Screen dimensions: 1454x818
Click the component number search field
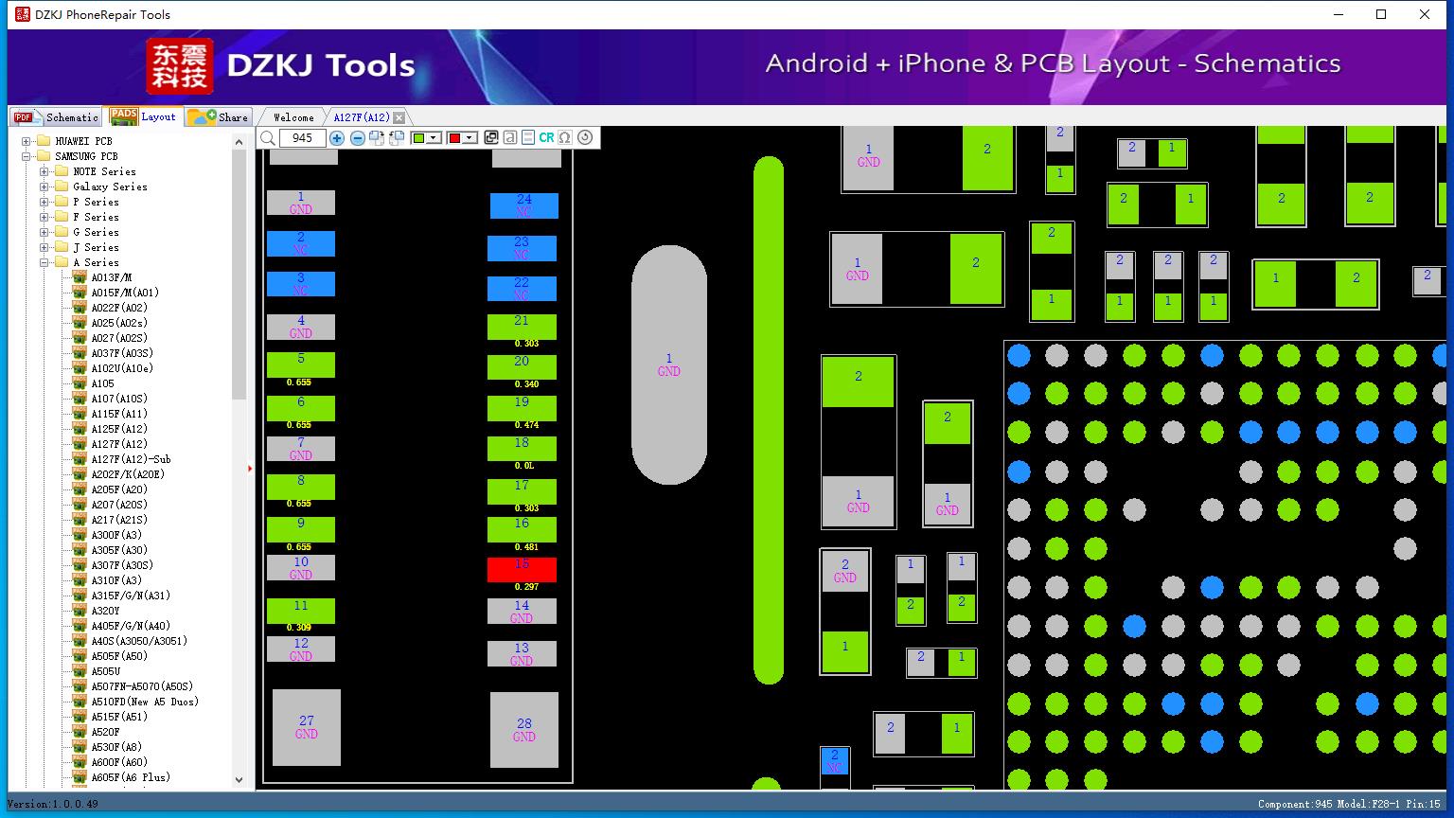tap(302, 138)
